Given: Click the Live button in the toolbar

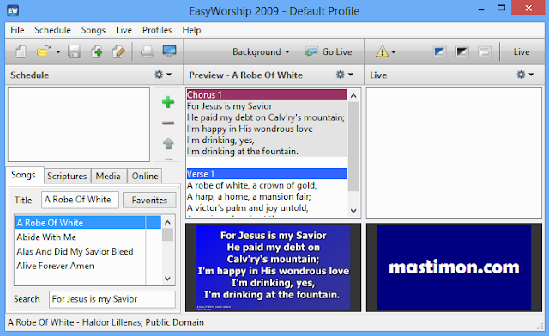Looking at the screenshot, I should coord(522,51).
